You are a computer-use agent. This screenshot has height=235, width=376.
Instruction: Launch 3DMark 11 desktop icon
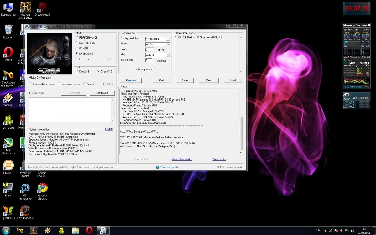pos(8,165)
